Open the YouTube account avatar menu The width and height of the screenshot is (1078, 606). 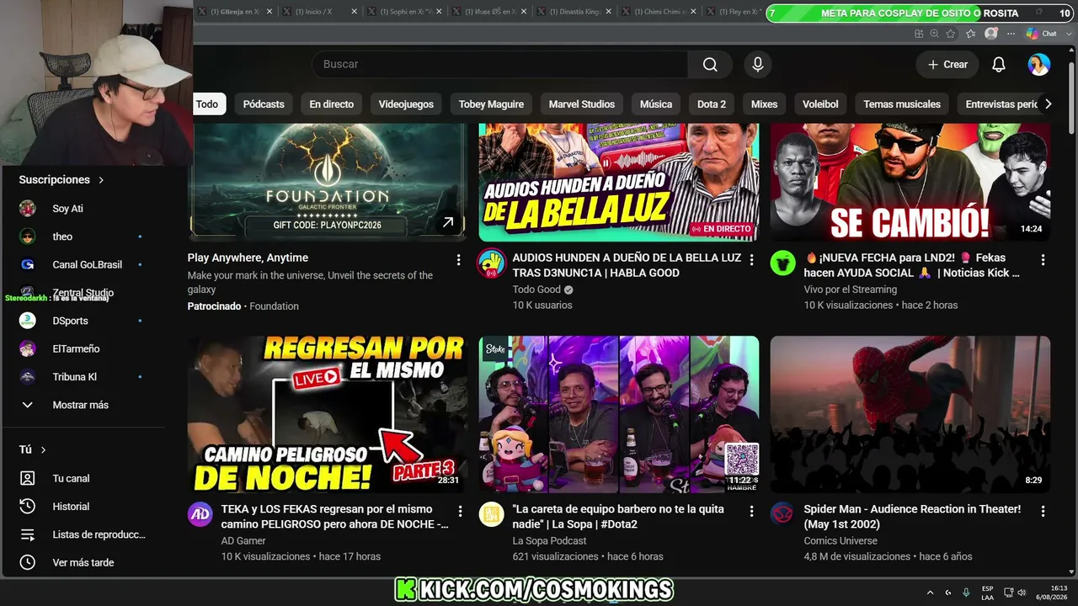1039,65
